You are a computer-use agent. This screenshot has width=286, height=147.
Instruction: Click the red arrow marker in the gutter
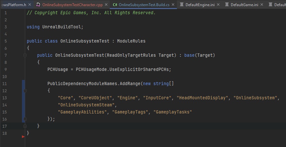(x=23, y=137)
